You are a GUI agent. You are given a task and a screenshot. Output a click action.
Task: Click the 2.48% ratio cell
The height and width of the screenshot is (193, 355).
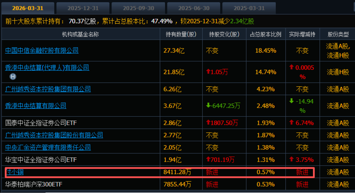(x=266, y=106)
